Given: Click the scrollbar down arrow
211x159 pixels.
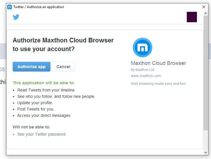Looking at the screenshot, I should [206, 153].
